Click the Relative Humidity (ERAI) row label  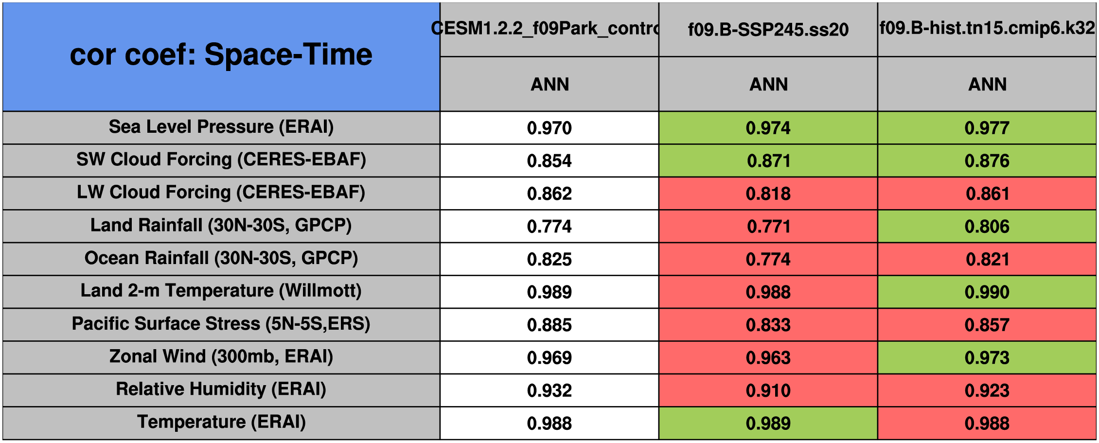221,390
